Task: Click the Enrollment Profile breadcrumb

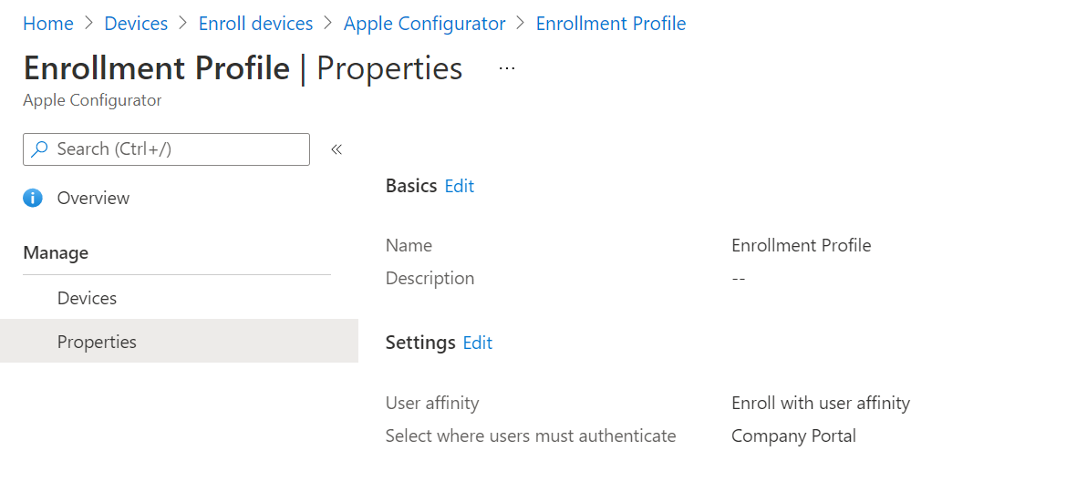Action: pos(611,24)
